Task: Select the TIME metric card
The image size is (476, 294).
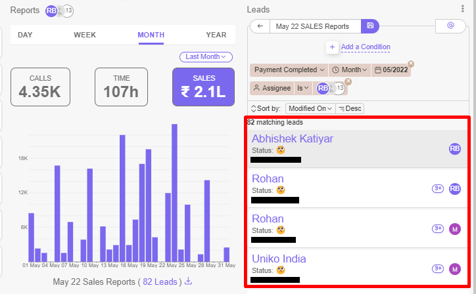Action: point(121,87)
